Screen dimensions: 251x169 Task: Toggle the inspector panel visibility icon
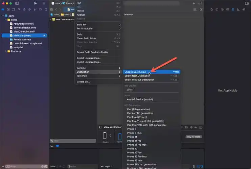247,3
